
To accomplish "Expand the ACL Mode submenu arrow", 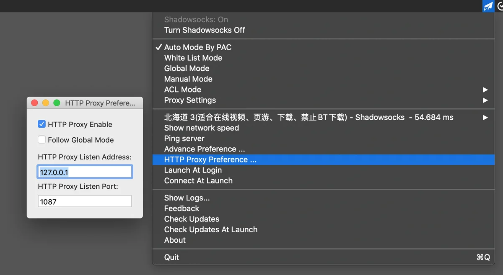I will tap(485, 90).
